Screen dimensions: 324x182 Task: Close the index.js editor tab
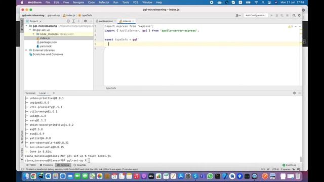coord(133,21)
